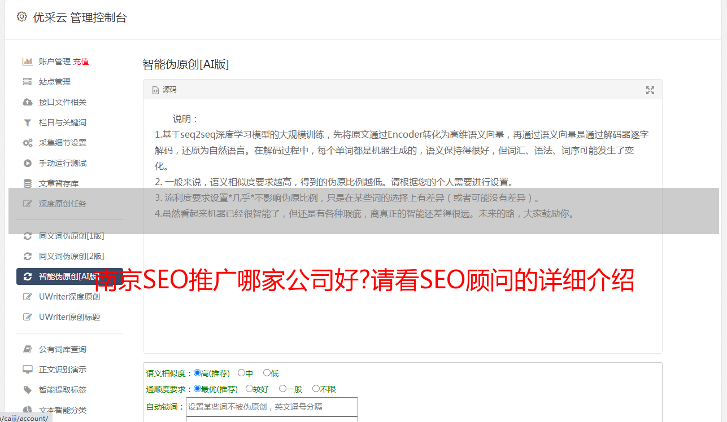Viewport: 727px width, 422px height.
Task: Open UWriter原创标题 page
Action: pyautogui.click(x=69, y=317)
